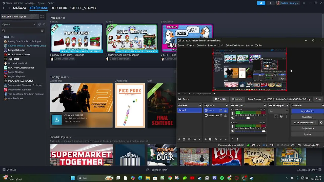Expand Son Oyunlar chevron

[x=68, y=77]
